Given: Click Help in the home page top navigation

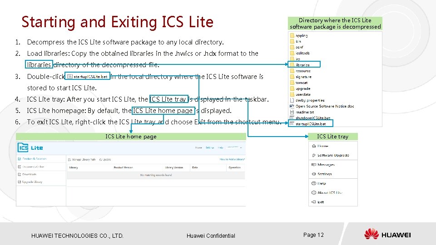Looking at the screenshot, I should point(221,147).
